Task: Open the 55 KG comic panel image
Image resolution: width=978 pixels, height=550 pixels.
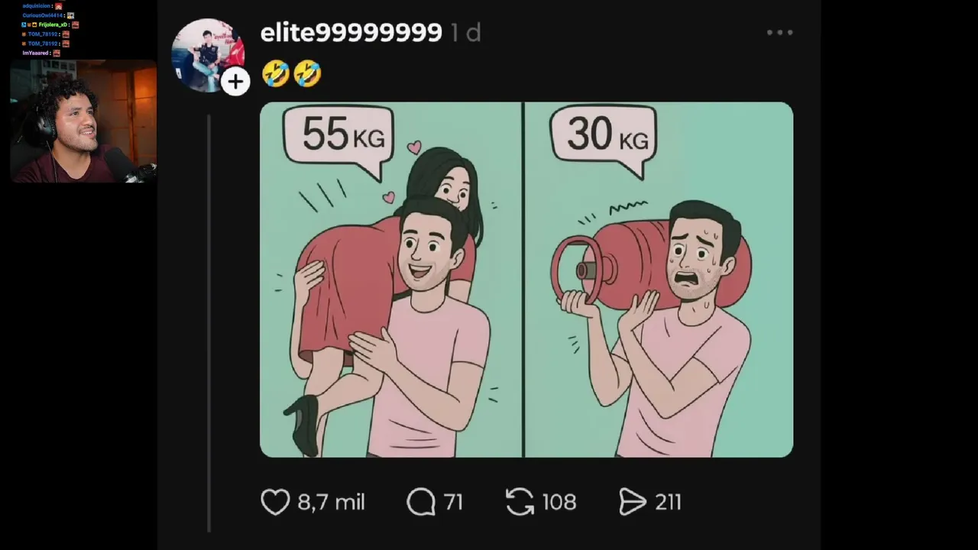Action: tap(391, 280)
